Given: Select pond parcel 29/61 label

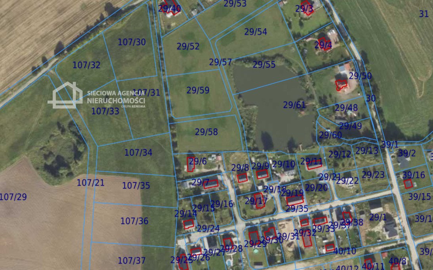Looking at the screenshot, I should (x=295, y=105).
